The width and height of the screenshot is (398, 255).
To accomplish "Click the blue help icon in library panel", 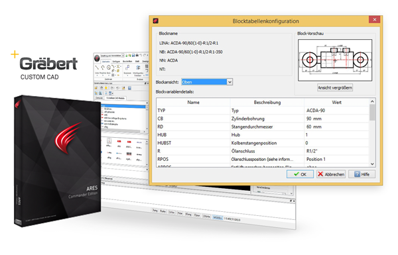I will [129, 88].
